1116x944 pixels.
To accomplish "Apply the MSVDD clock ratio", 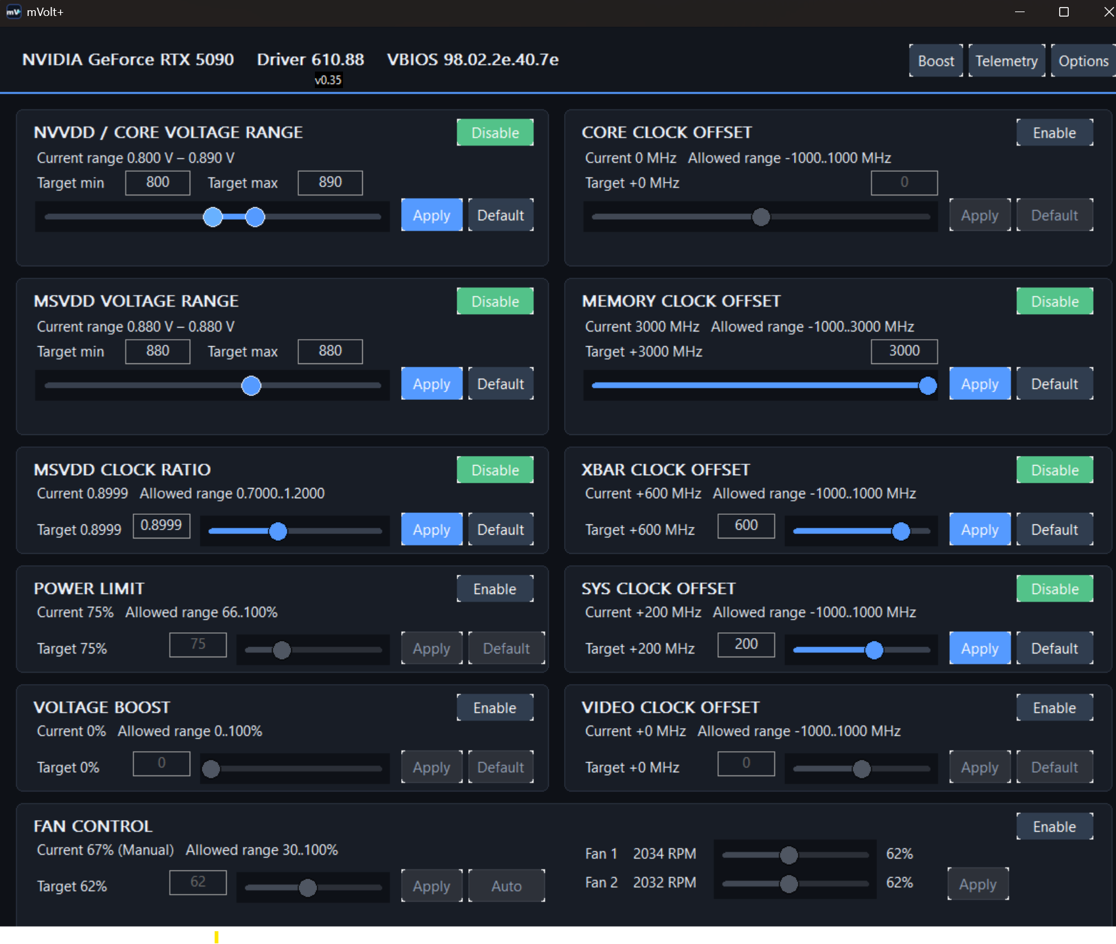I will (432, 529).
